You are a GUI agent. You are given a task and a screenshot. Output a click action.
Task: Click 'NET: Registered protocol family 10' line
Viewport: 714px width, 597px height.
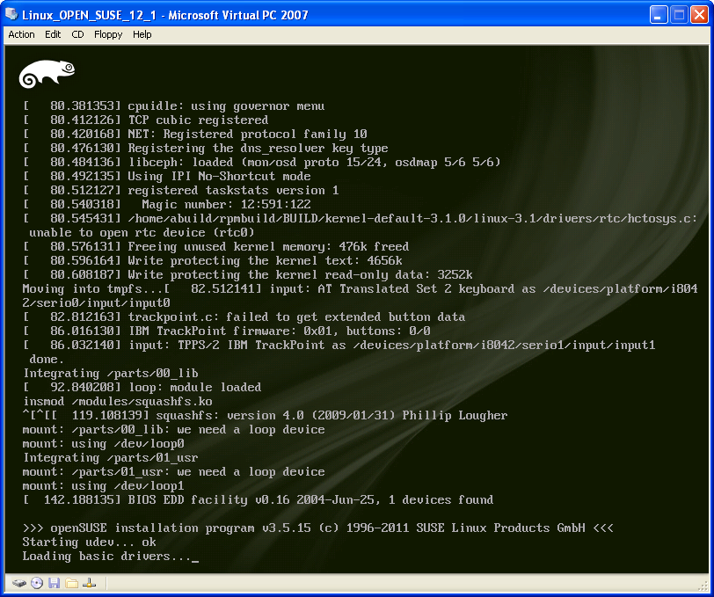click(x=195, y=135)
